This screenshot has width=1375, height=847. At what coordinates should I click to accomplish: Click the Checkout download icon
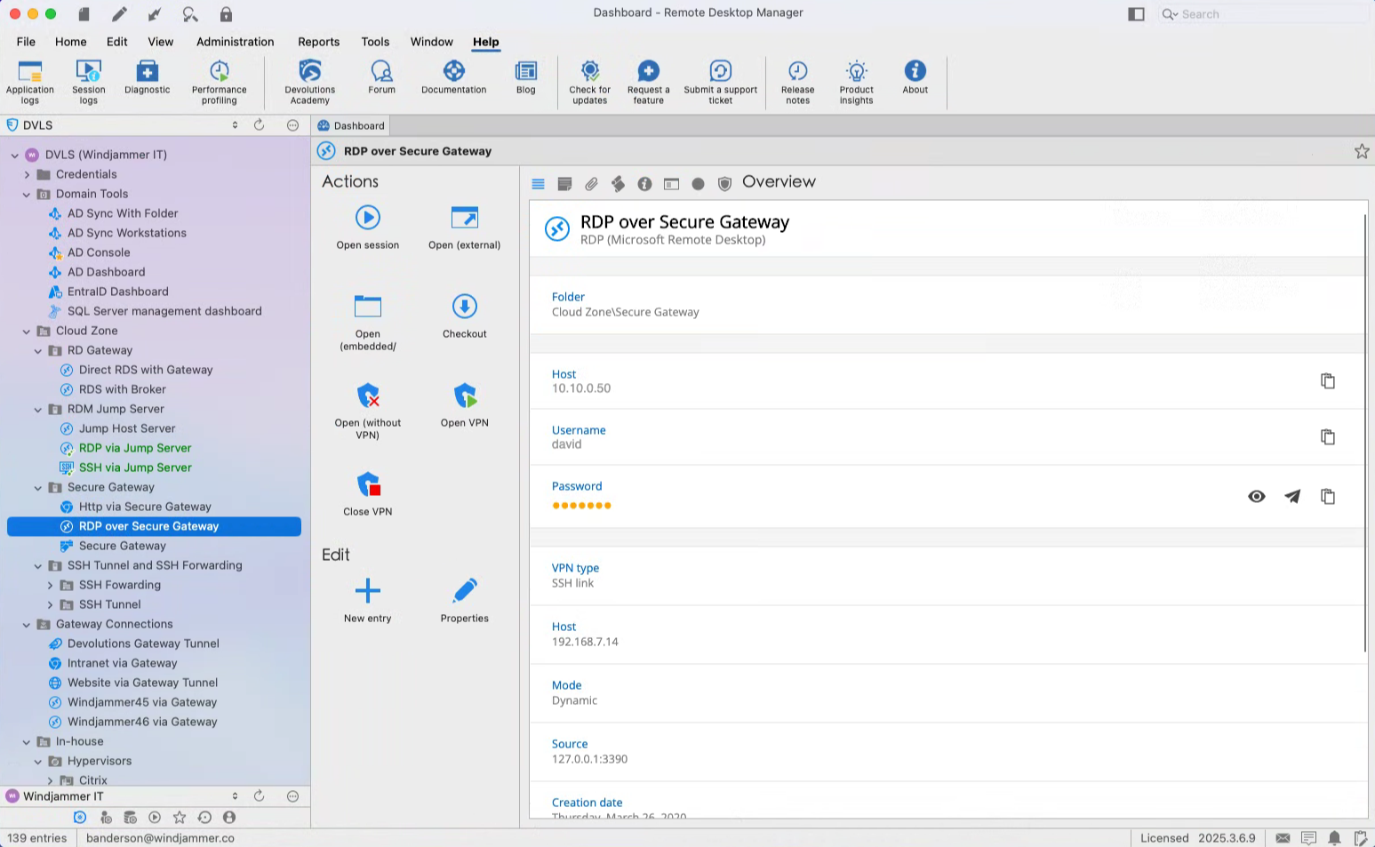(x=464, y=307)
